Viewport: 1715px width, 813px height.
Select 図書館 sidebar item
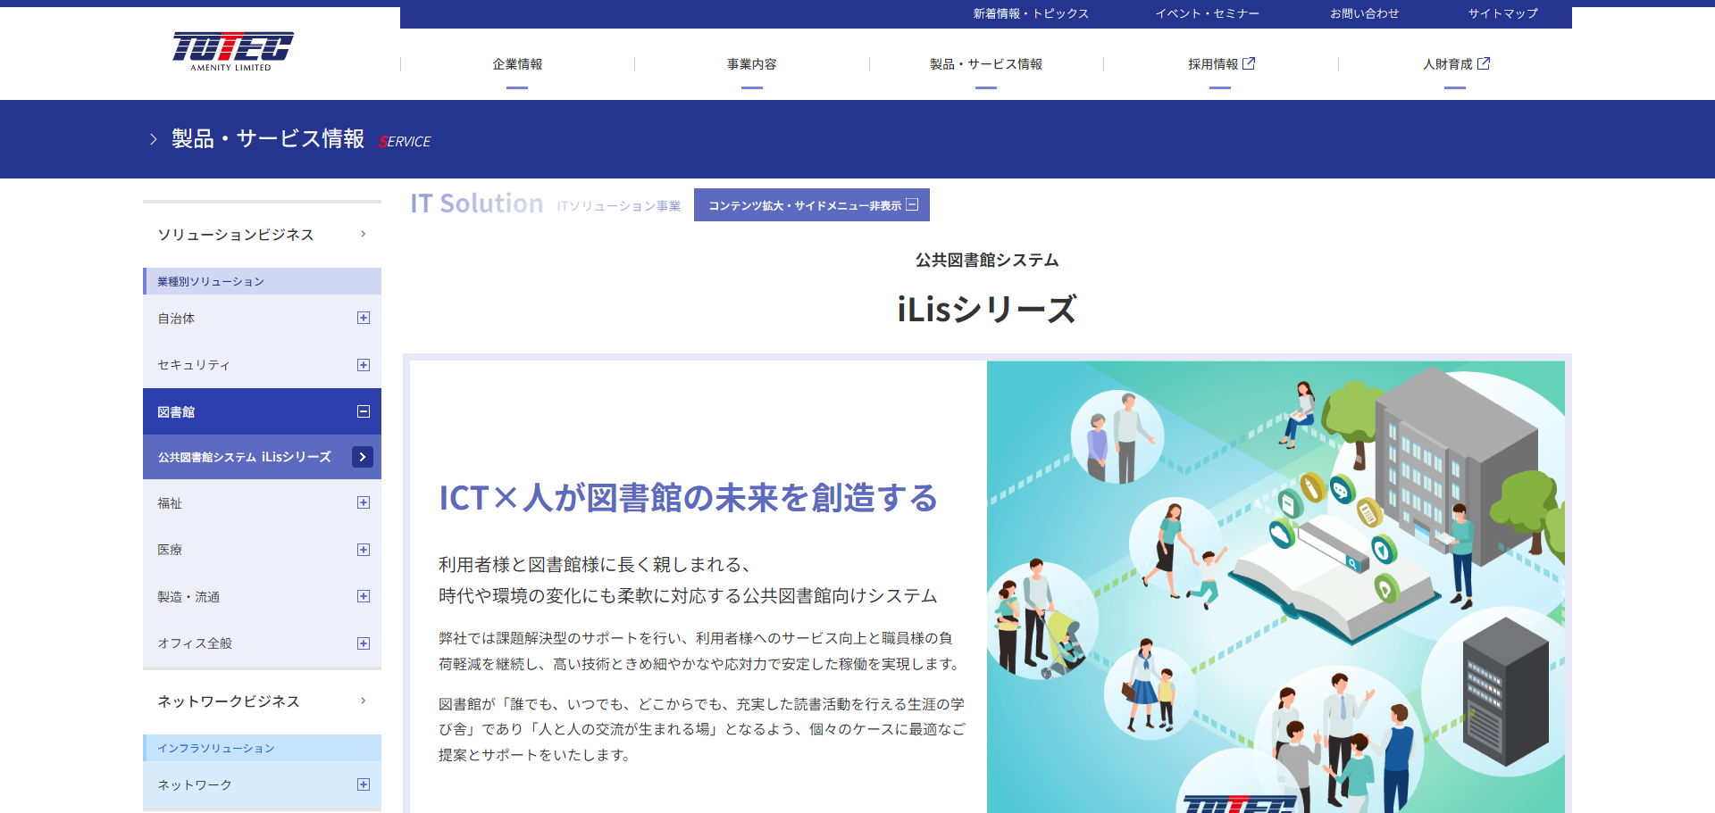[x=176, y=412]
